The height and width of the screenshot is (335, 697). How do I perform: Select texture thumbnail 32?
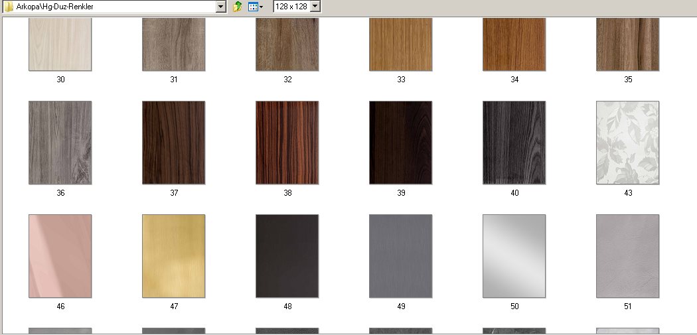(287, 44)
